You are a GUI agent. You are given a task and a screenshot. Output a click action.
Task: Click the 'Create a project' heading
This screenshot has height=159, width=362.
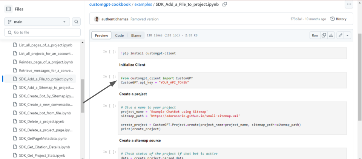[x=133, y=94]
